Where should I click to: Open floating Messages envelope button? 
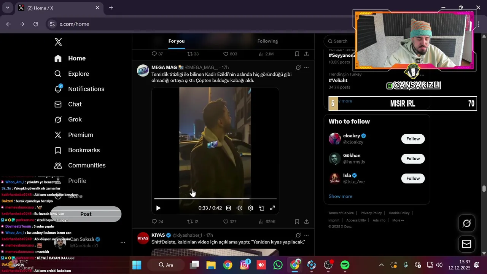point(466,244)
